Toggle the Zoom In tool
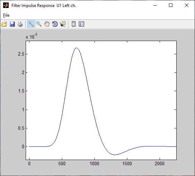This screenshot has width=195, height=176. [31, 24]
